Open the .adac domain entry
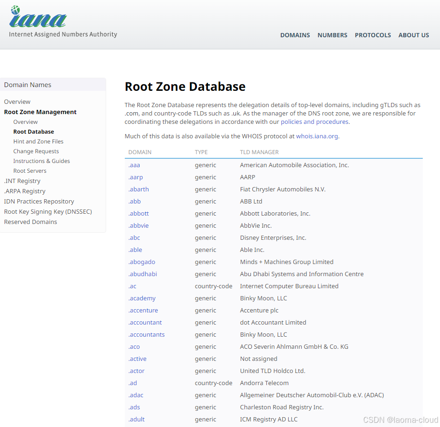 [x=136, y=395]
